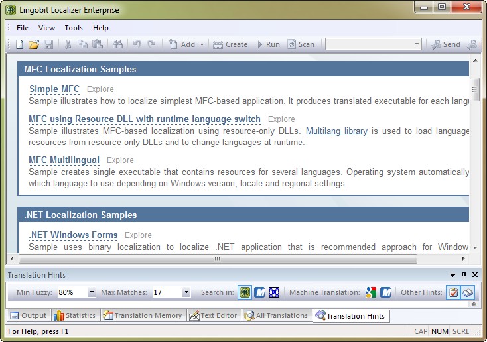Click the Open folder toolbar icon

(x=34, y=44)
